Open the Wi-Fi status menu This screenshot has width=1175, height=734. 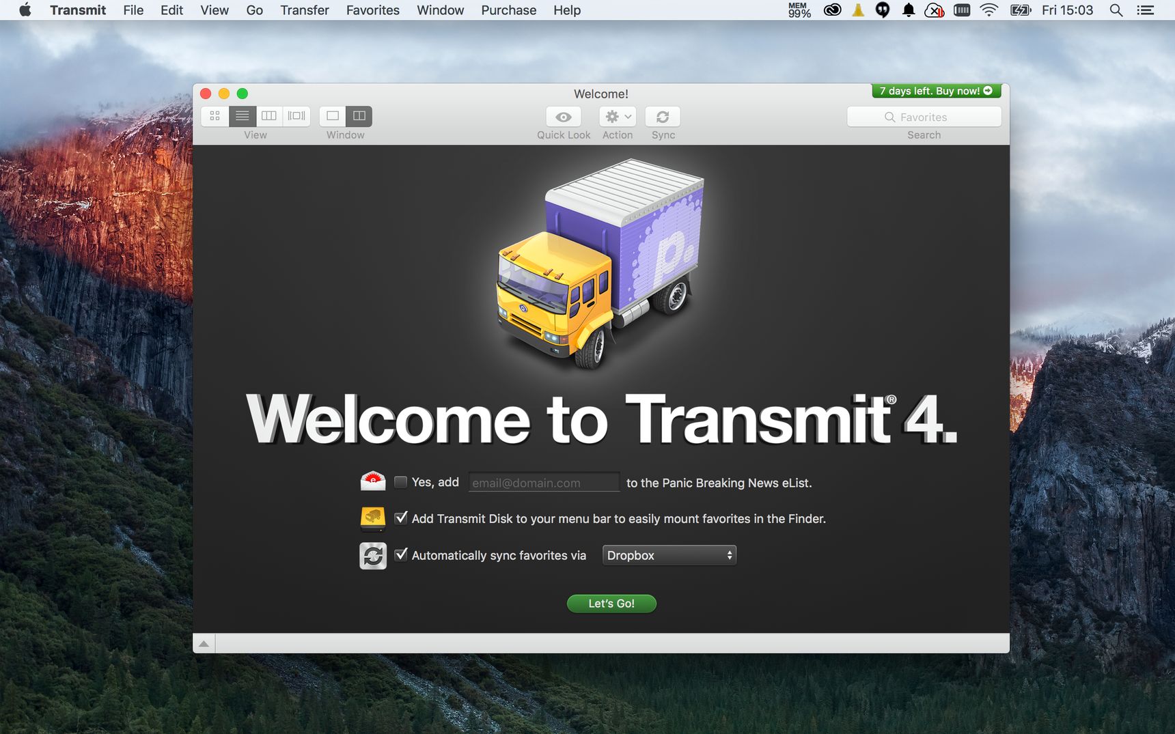tap(989, 10)
